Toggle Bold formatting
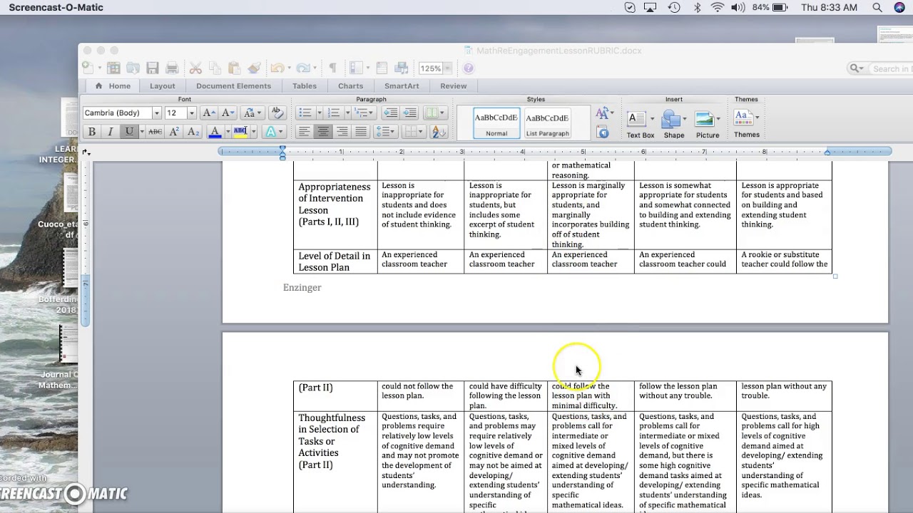The height and width of the screenshot is (513, 913). point(91,132)
